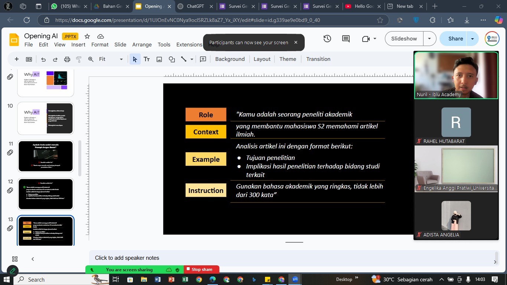Open the slide template chooser icon
The height and width of the screenshot is (285, 507).
point(29,59)
